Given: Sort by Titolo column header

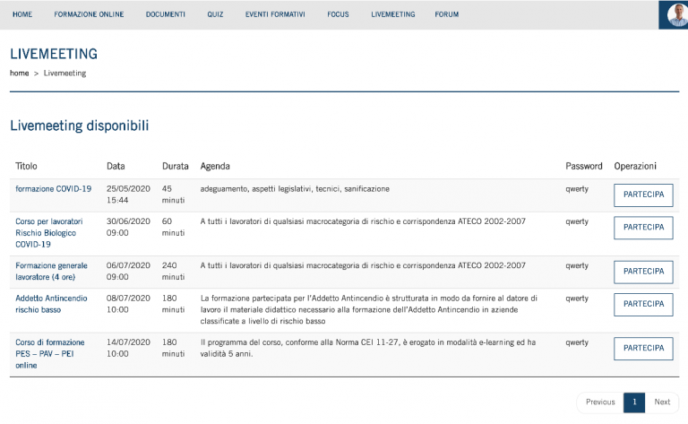Looking at the screenshot, I should [x=26, y=167].
